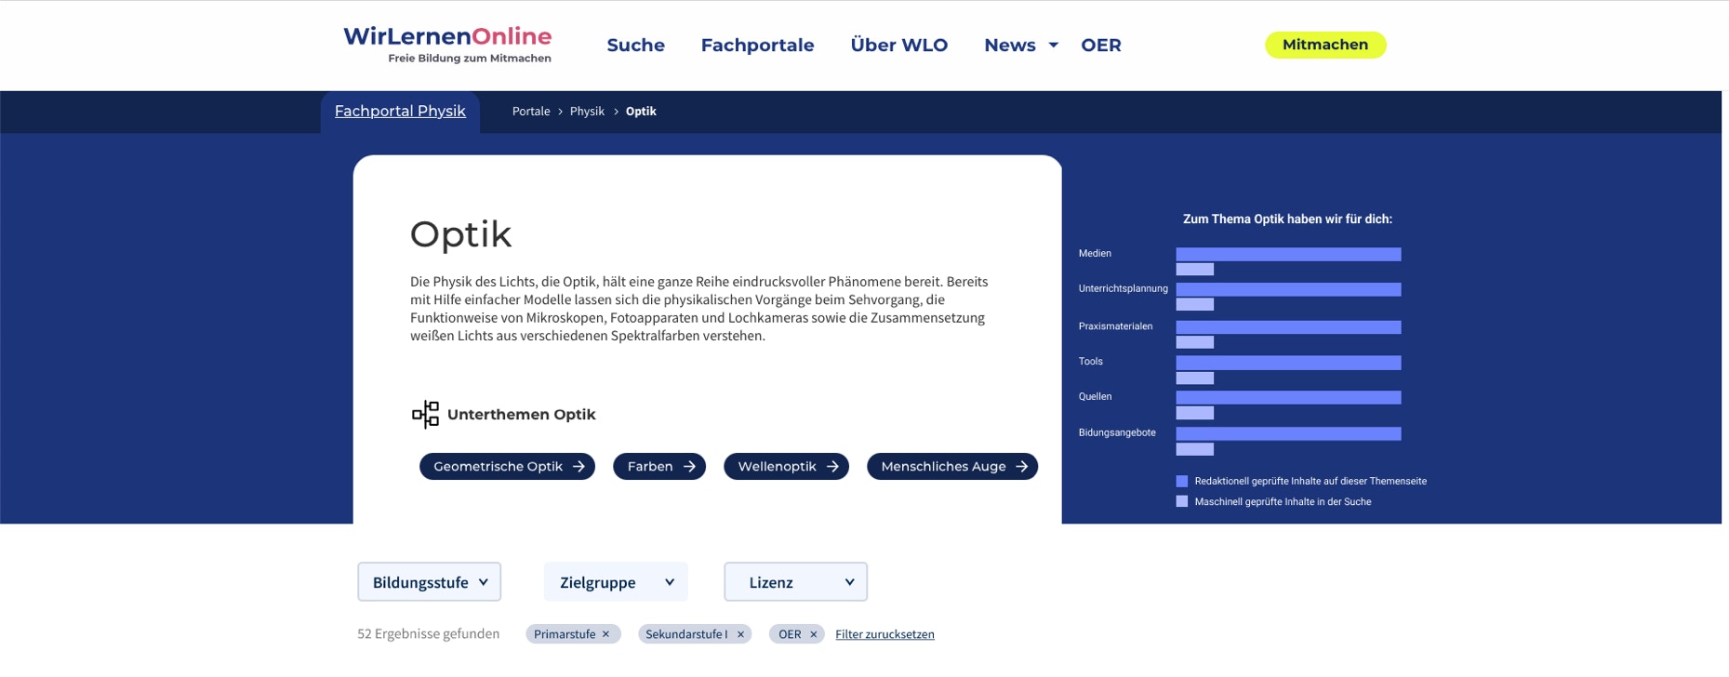Click the Filter zurücksetzen link
The height and width of the screenshot is (677, 1729).
pos(884,634)
